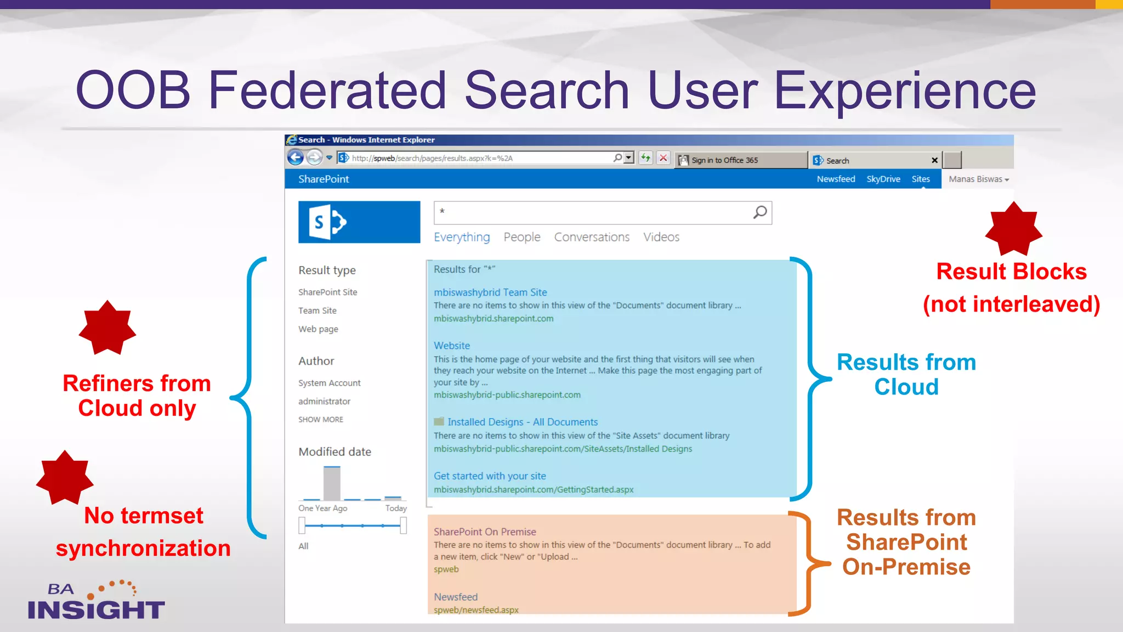Open Get started with your site result
The height and width of the screenshot is (632, 1123).
[490, 476]
